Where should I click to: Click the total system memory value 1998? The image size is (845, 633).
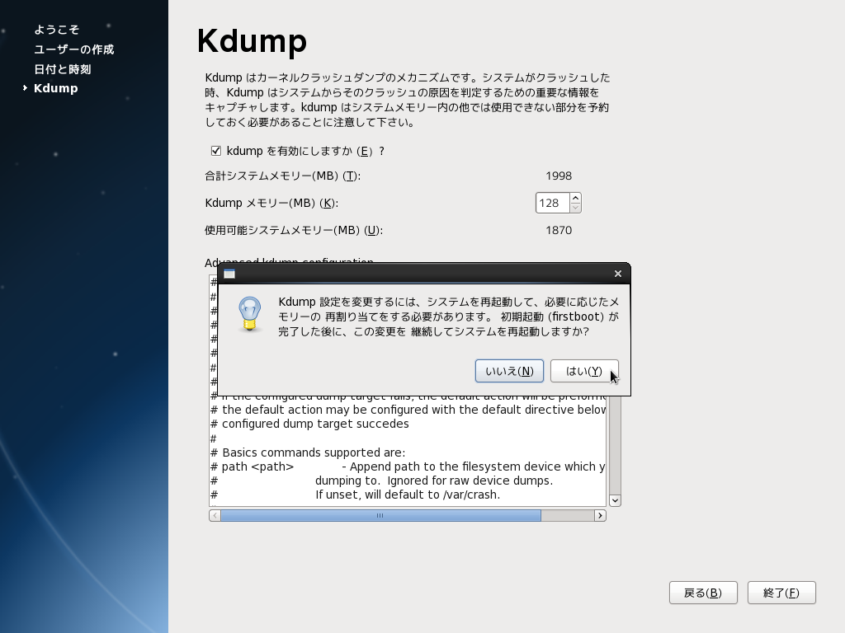[559, 176]
